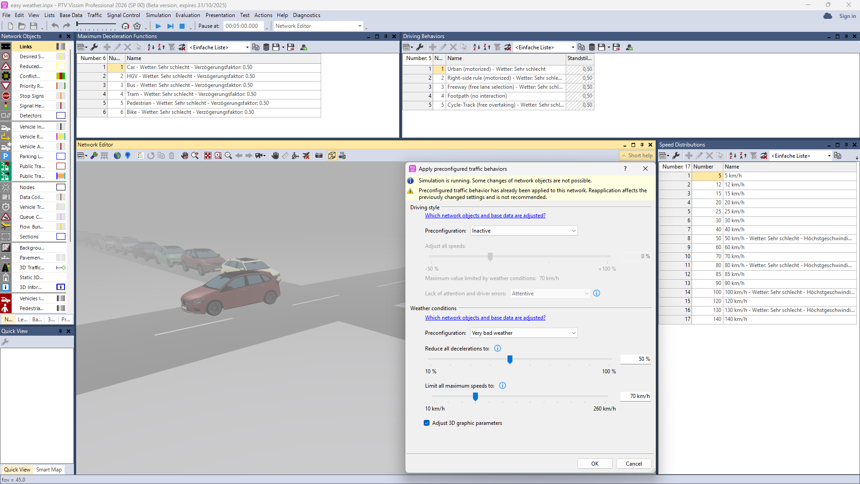Switch to the Smart Map tab
860x484 pixels.
click(x=49, y=470)
